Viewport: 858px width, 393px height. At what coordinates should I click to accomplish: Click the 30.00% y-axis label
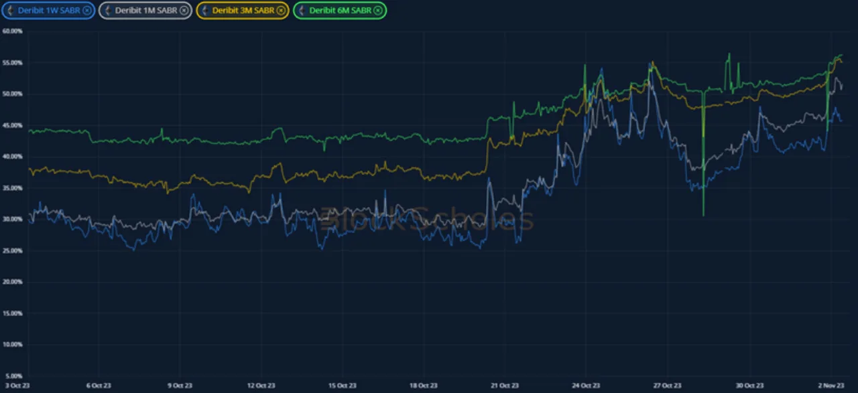12,220
